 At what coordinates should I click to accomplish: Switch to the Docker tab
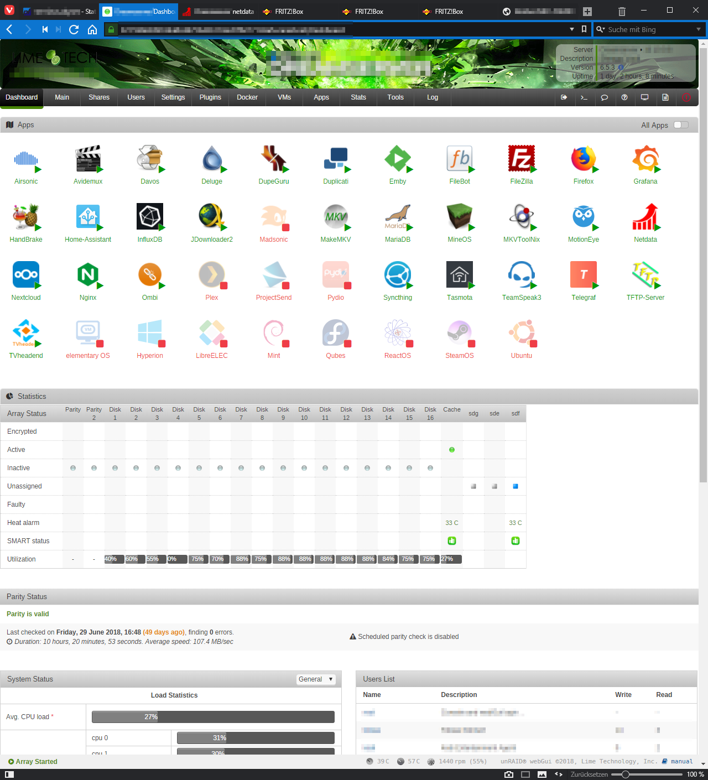247,97
